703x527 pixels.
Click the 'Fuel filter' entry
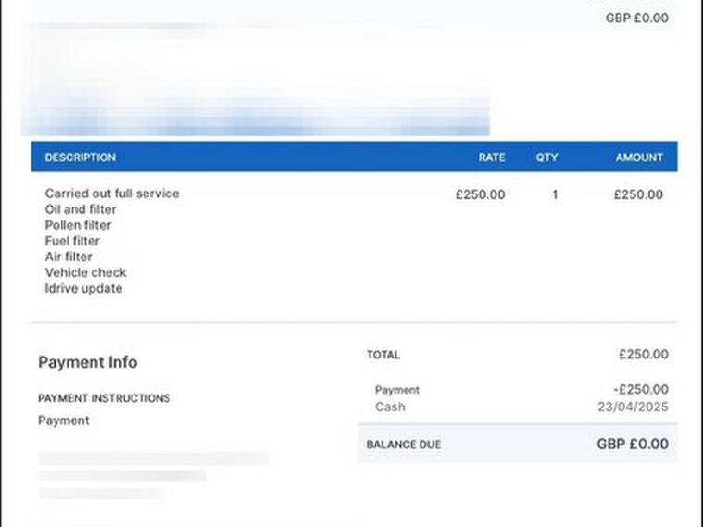click(x=72, y=241)
